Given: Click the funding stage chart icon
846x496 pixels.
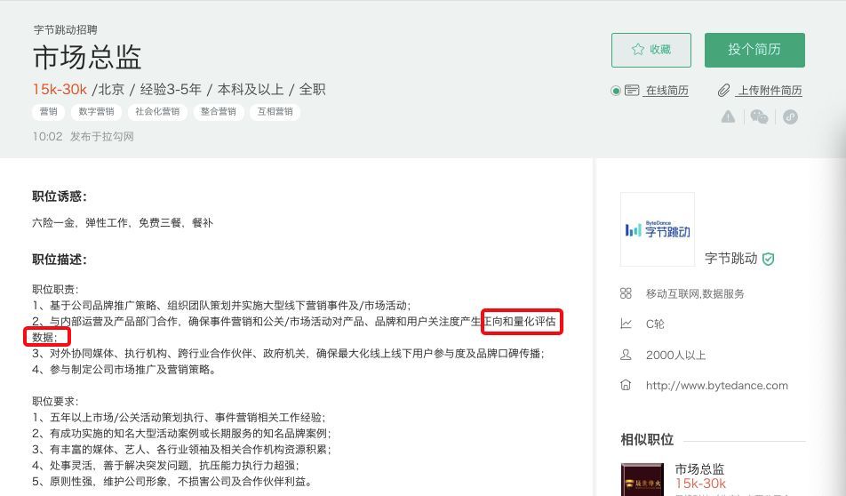Looking at the screenshot, I should [x=626, y=324].
